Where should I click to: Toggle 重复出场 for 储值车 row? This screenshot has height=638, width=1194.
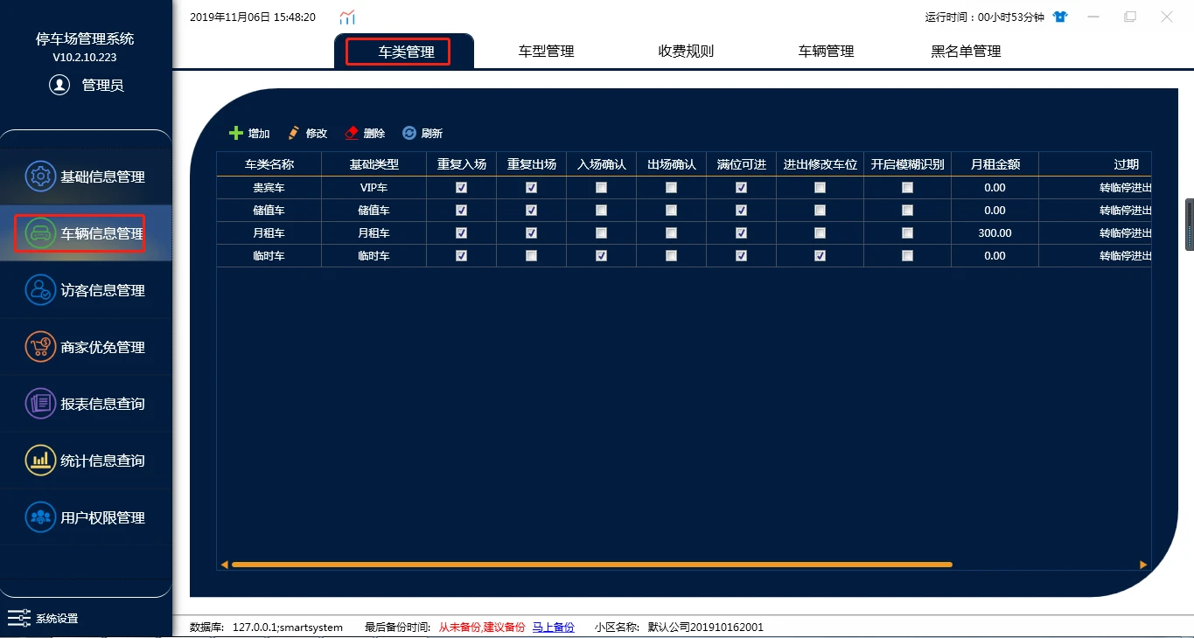(x=531, y=211)
